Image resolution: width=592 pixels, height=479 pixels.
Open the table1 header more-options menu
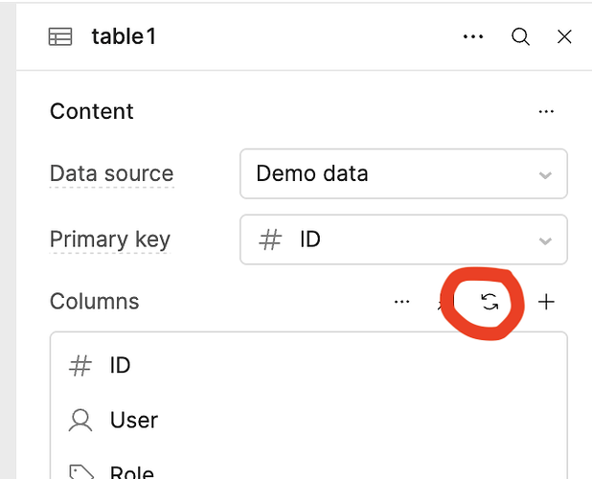[x=473, y=36]
